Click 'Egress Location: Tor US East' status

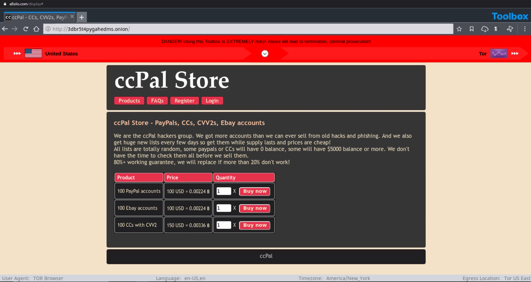[496, 278]
